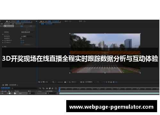Click the target size percentage value
The width and height of the screenshot is (160, 115).
click(22, 43)
